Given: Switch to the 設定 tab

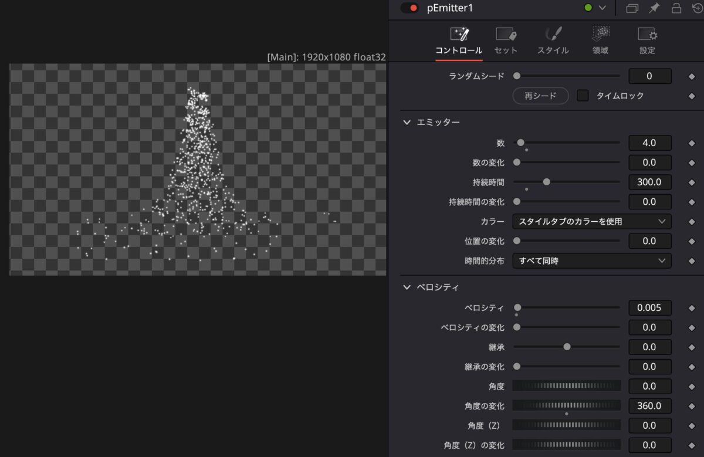Looking at the screenshot, I should click(x=647, y=41).
